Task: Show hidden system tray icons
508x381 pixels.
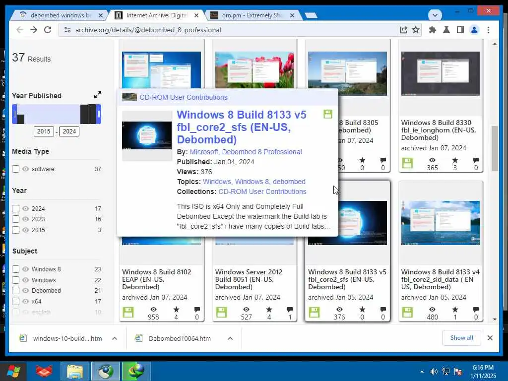Action: point(422,372)
